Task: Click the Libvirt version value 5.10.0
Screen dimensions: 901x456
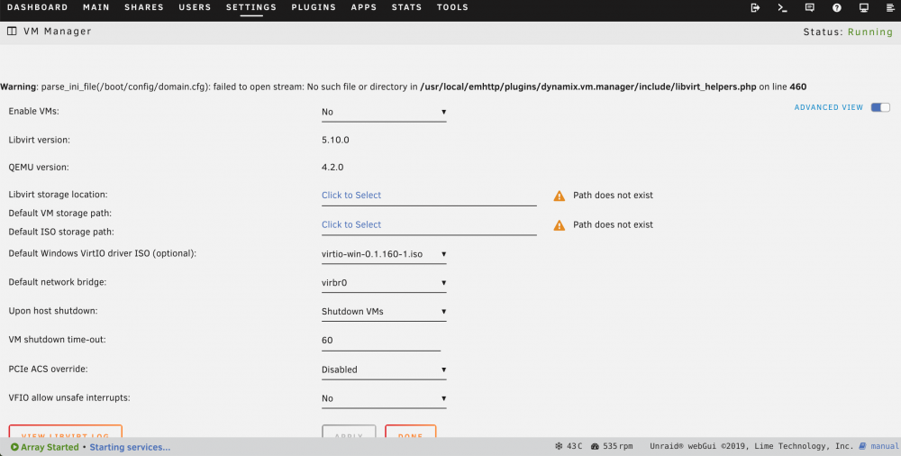Action: point(335,140)
